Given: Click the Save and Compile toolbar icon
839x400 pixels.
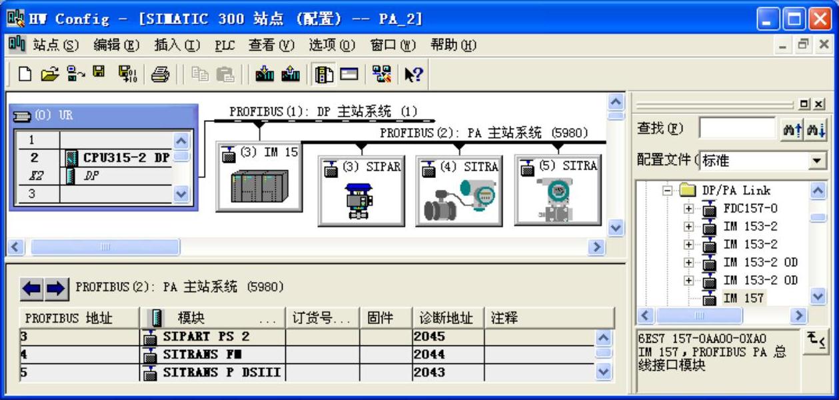Looking at the screenshot, I should point(127,74).
